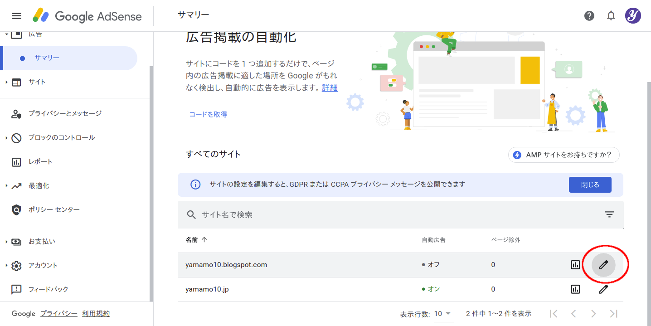This screenshot has height=326, width=651.
Task: Click the Google footer logo text
Action: (24, 314)
